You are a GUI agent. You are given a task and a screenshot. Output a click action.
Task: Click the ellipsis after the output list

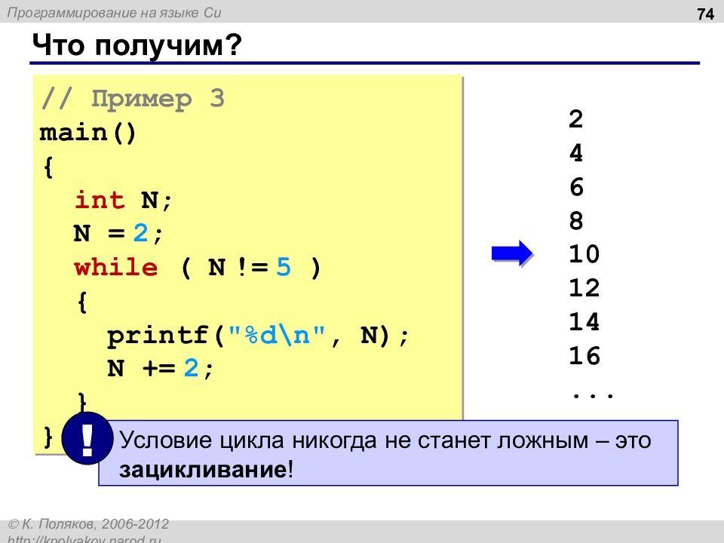pos(593,395)
